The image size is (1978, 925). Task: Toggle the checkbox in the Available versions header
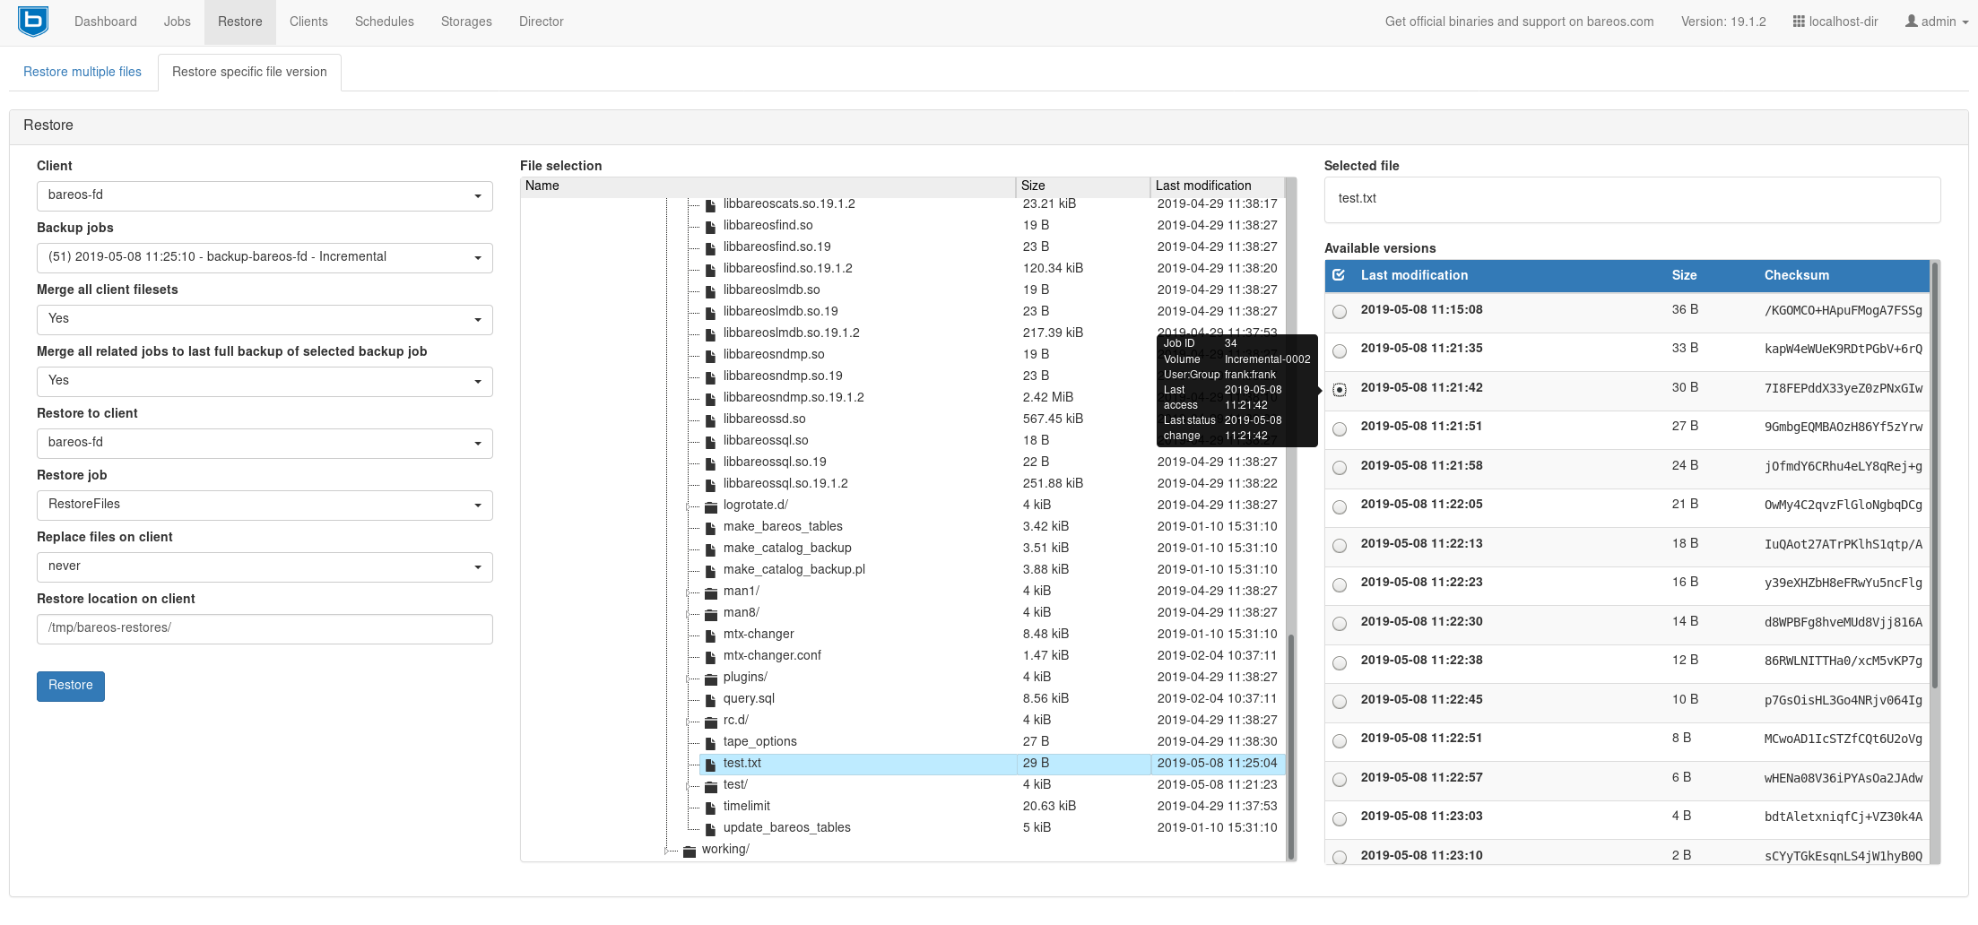click(x=1340, y=275)
